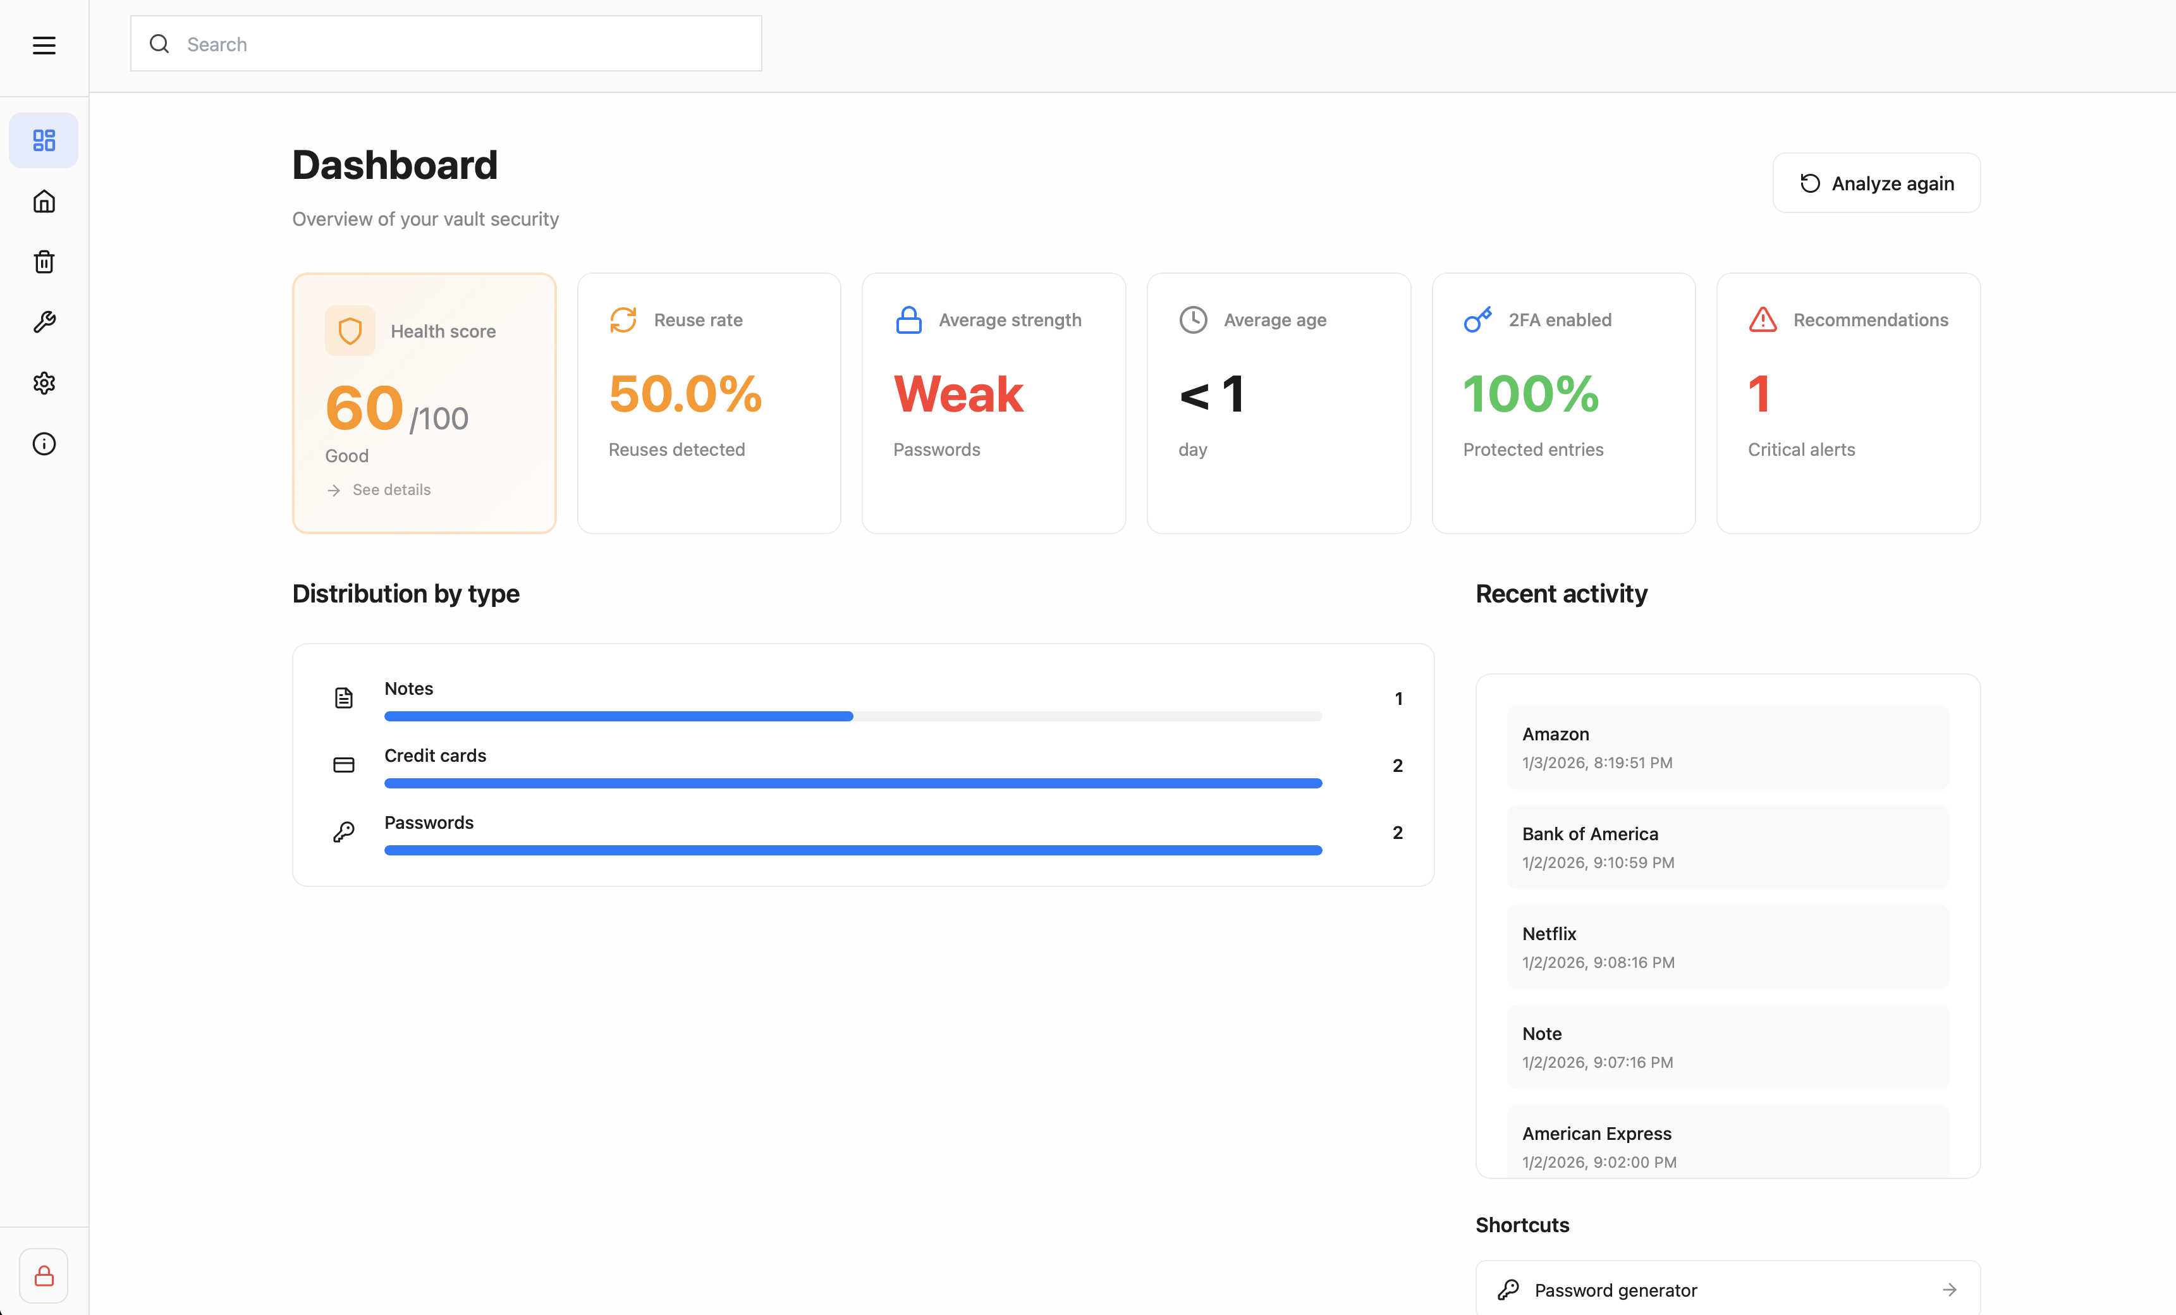
Task: Click the Health score shield icon
Action: click(x=350, y=331)
